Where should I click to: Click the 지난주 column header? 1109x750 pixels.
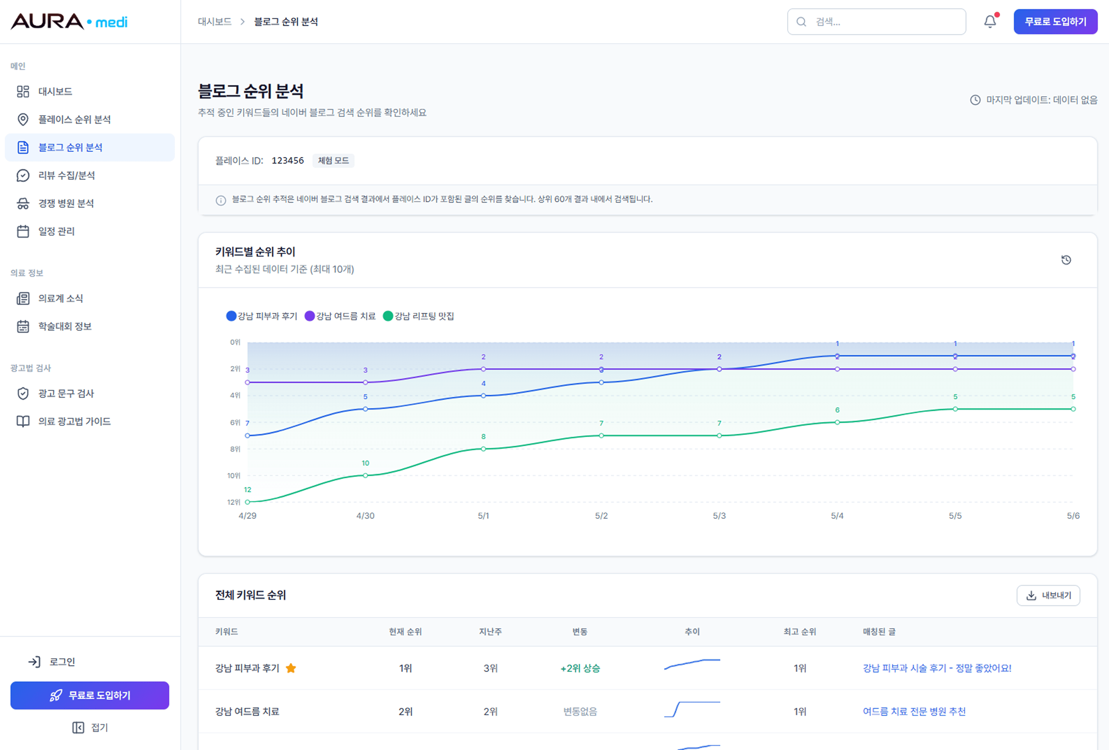pos(490,632)
